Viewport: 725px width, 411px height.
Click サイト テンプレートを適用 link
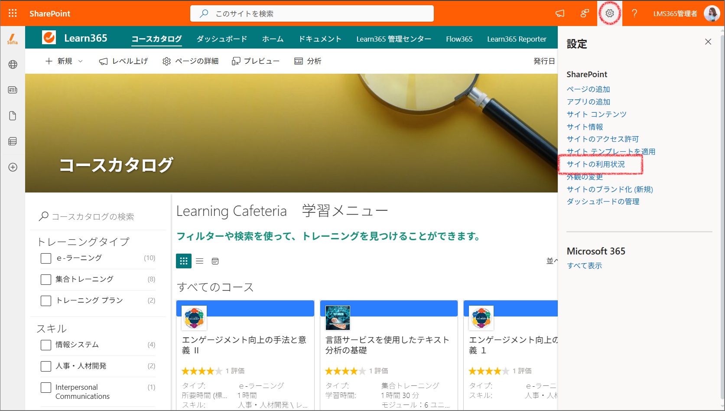[x=611, y=151]
